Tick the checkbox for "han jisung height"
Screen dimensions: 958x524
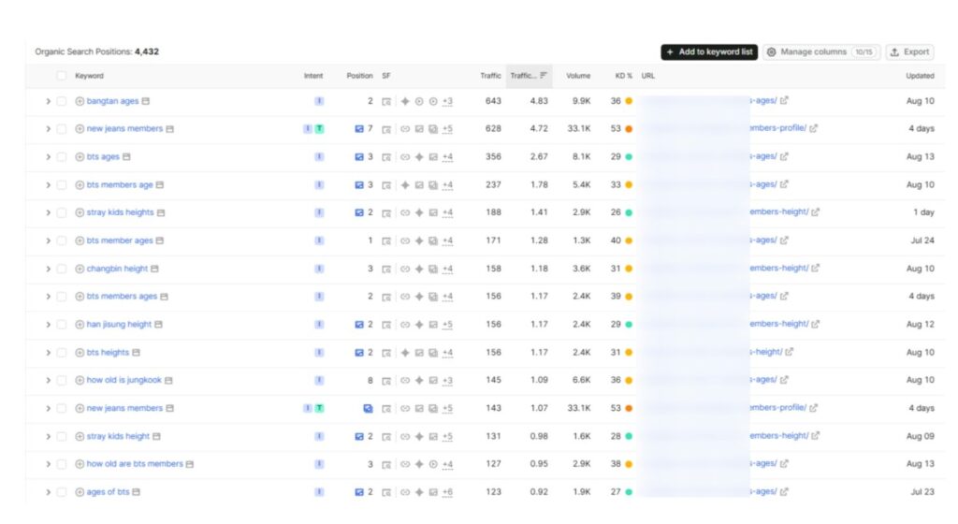(x=61, y=325)
